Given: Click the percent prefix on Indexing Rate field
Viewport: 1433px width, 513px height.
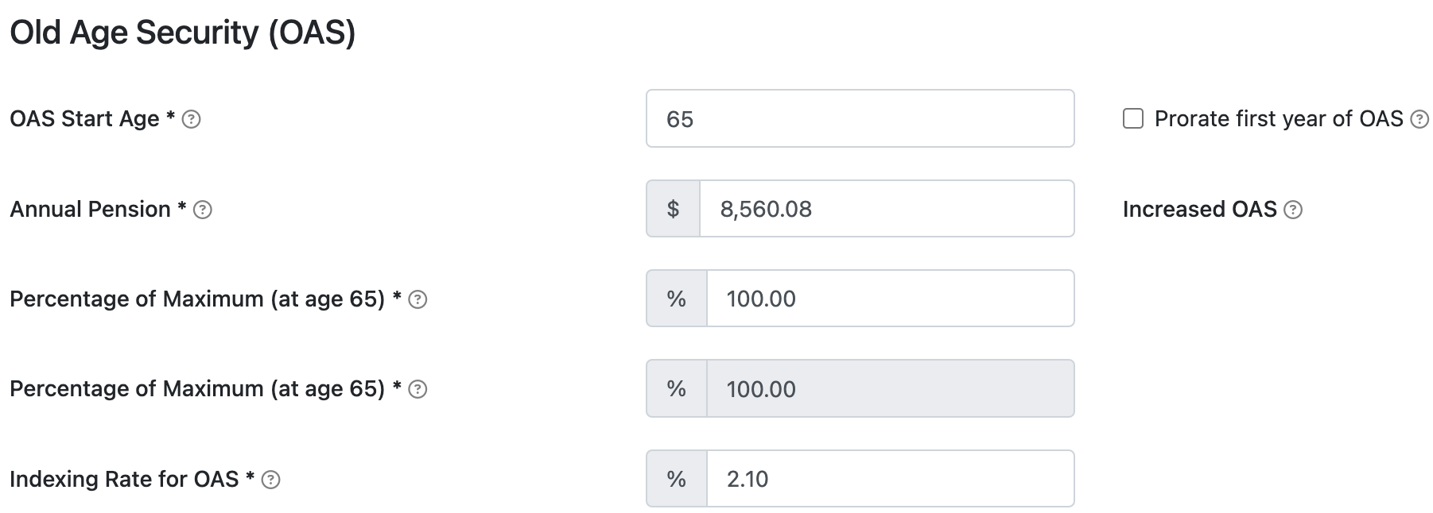Looking at the screenshot, I should (676, 479).
